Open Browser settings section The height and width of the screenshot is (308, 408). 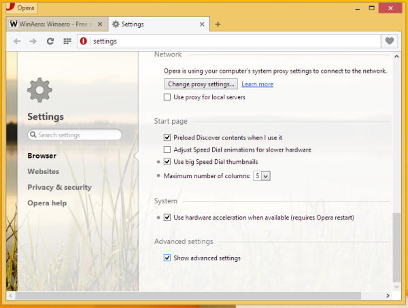tap(42, 156)
